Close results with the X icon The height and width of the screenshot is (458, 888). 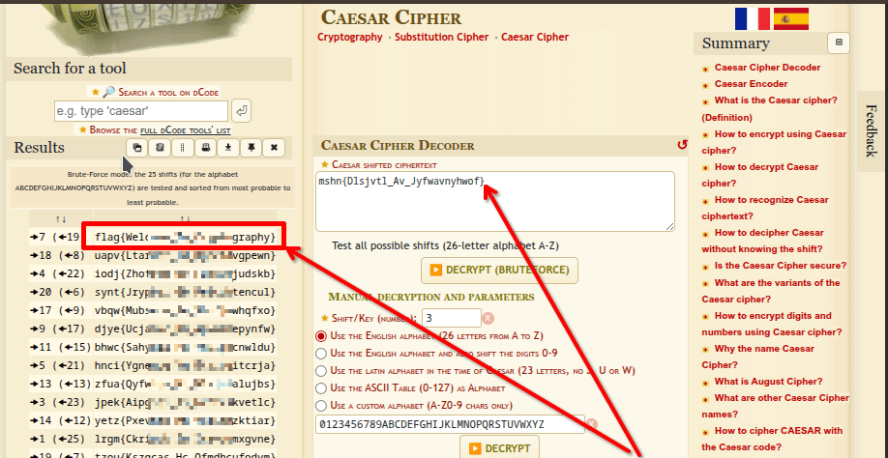pos(274,148)
